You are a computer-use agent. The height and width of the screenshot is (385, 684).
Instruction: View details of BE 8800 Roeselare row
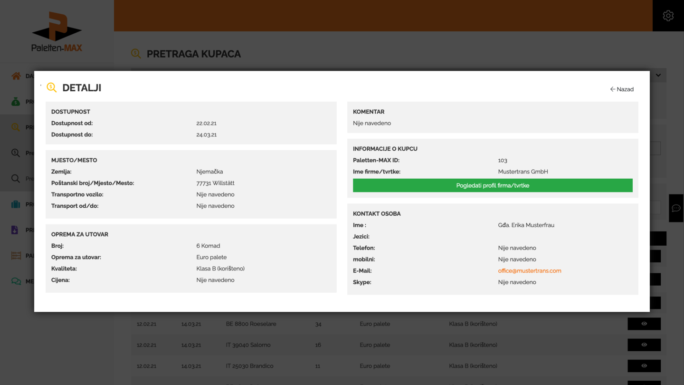(644, 324)
